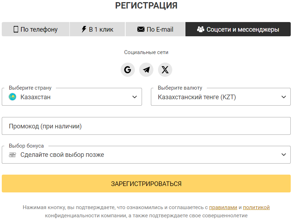The width and height of the screenshot is (300, 223).
Task: Expand the country selection chevron
Action: pos(135,97)
